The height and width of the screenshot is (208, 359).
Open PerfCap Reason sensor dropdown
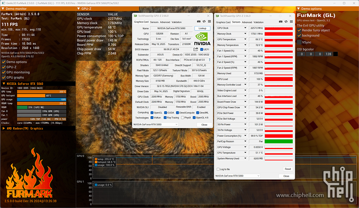pos(245,141)
